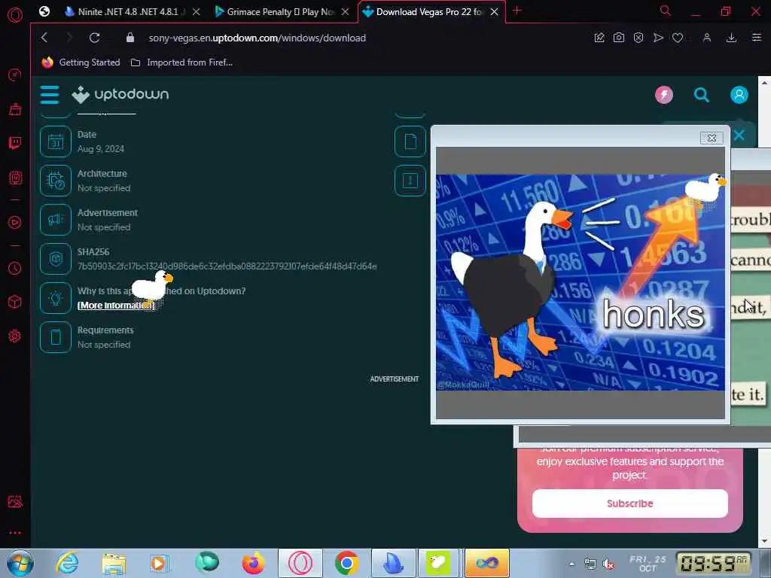The height and width of the screenshot is (578, 771).
Task: Click the Uptodown turbo lightning icon
Action: (664, 95)
